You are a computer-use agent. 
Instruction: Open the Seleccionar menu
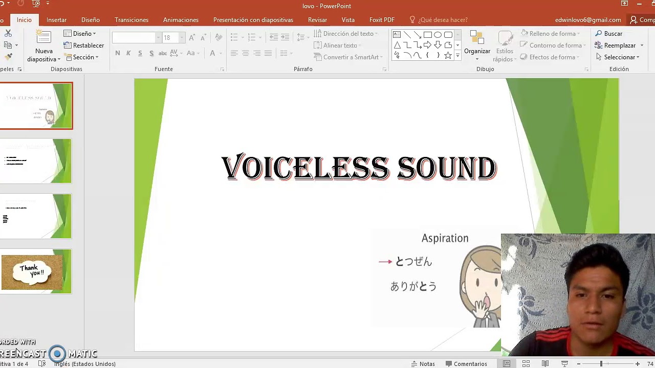point(618,57)
